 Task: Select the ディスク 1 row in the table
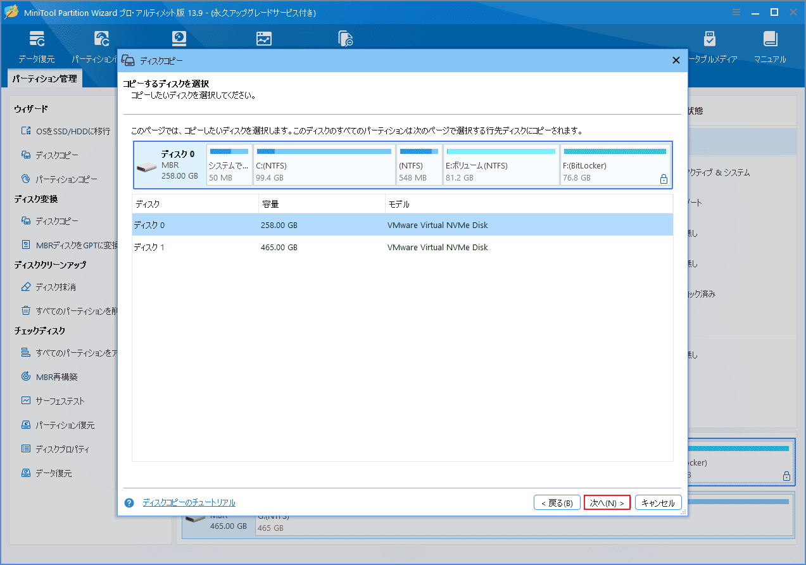point(403,247)
